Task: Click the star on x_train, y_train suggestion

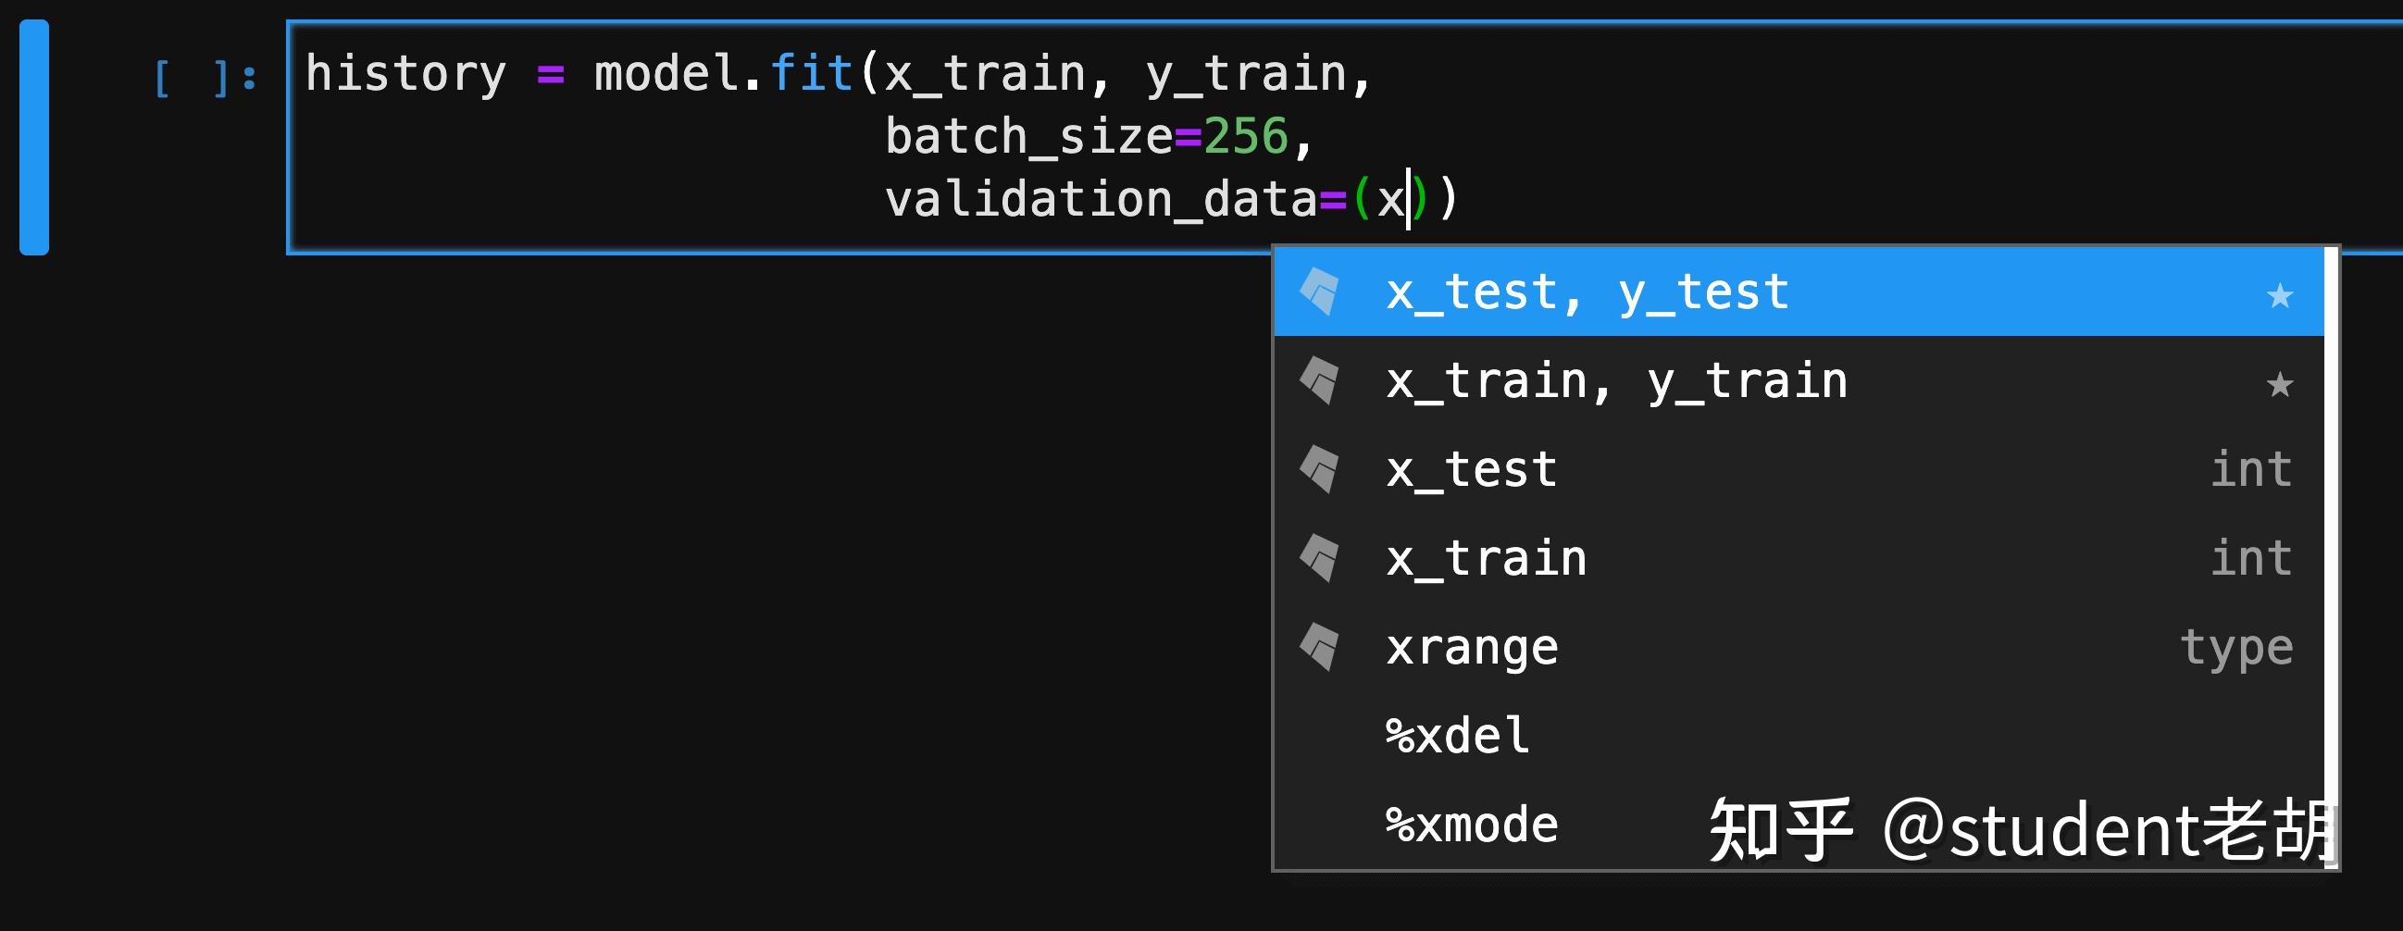Action: [2279, 383]
